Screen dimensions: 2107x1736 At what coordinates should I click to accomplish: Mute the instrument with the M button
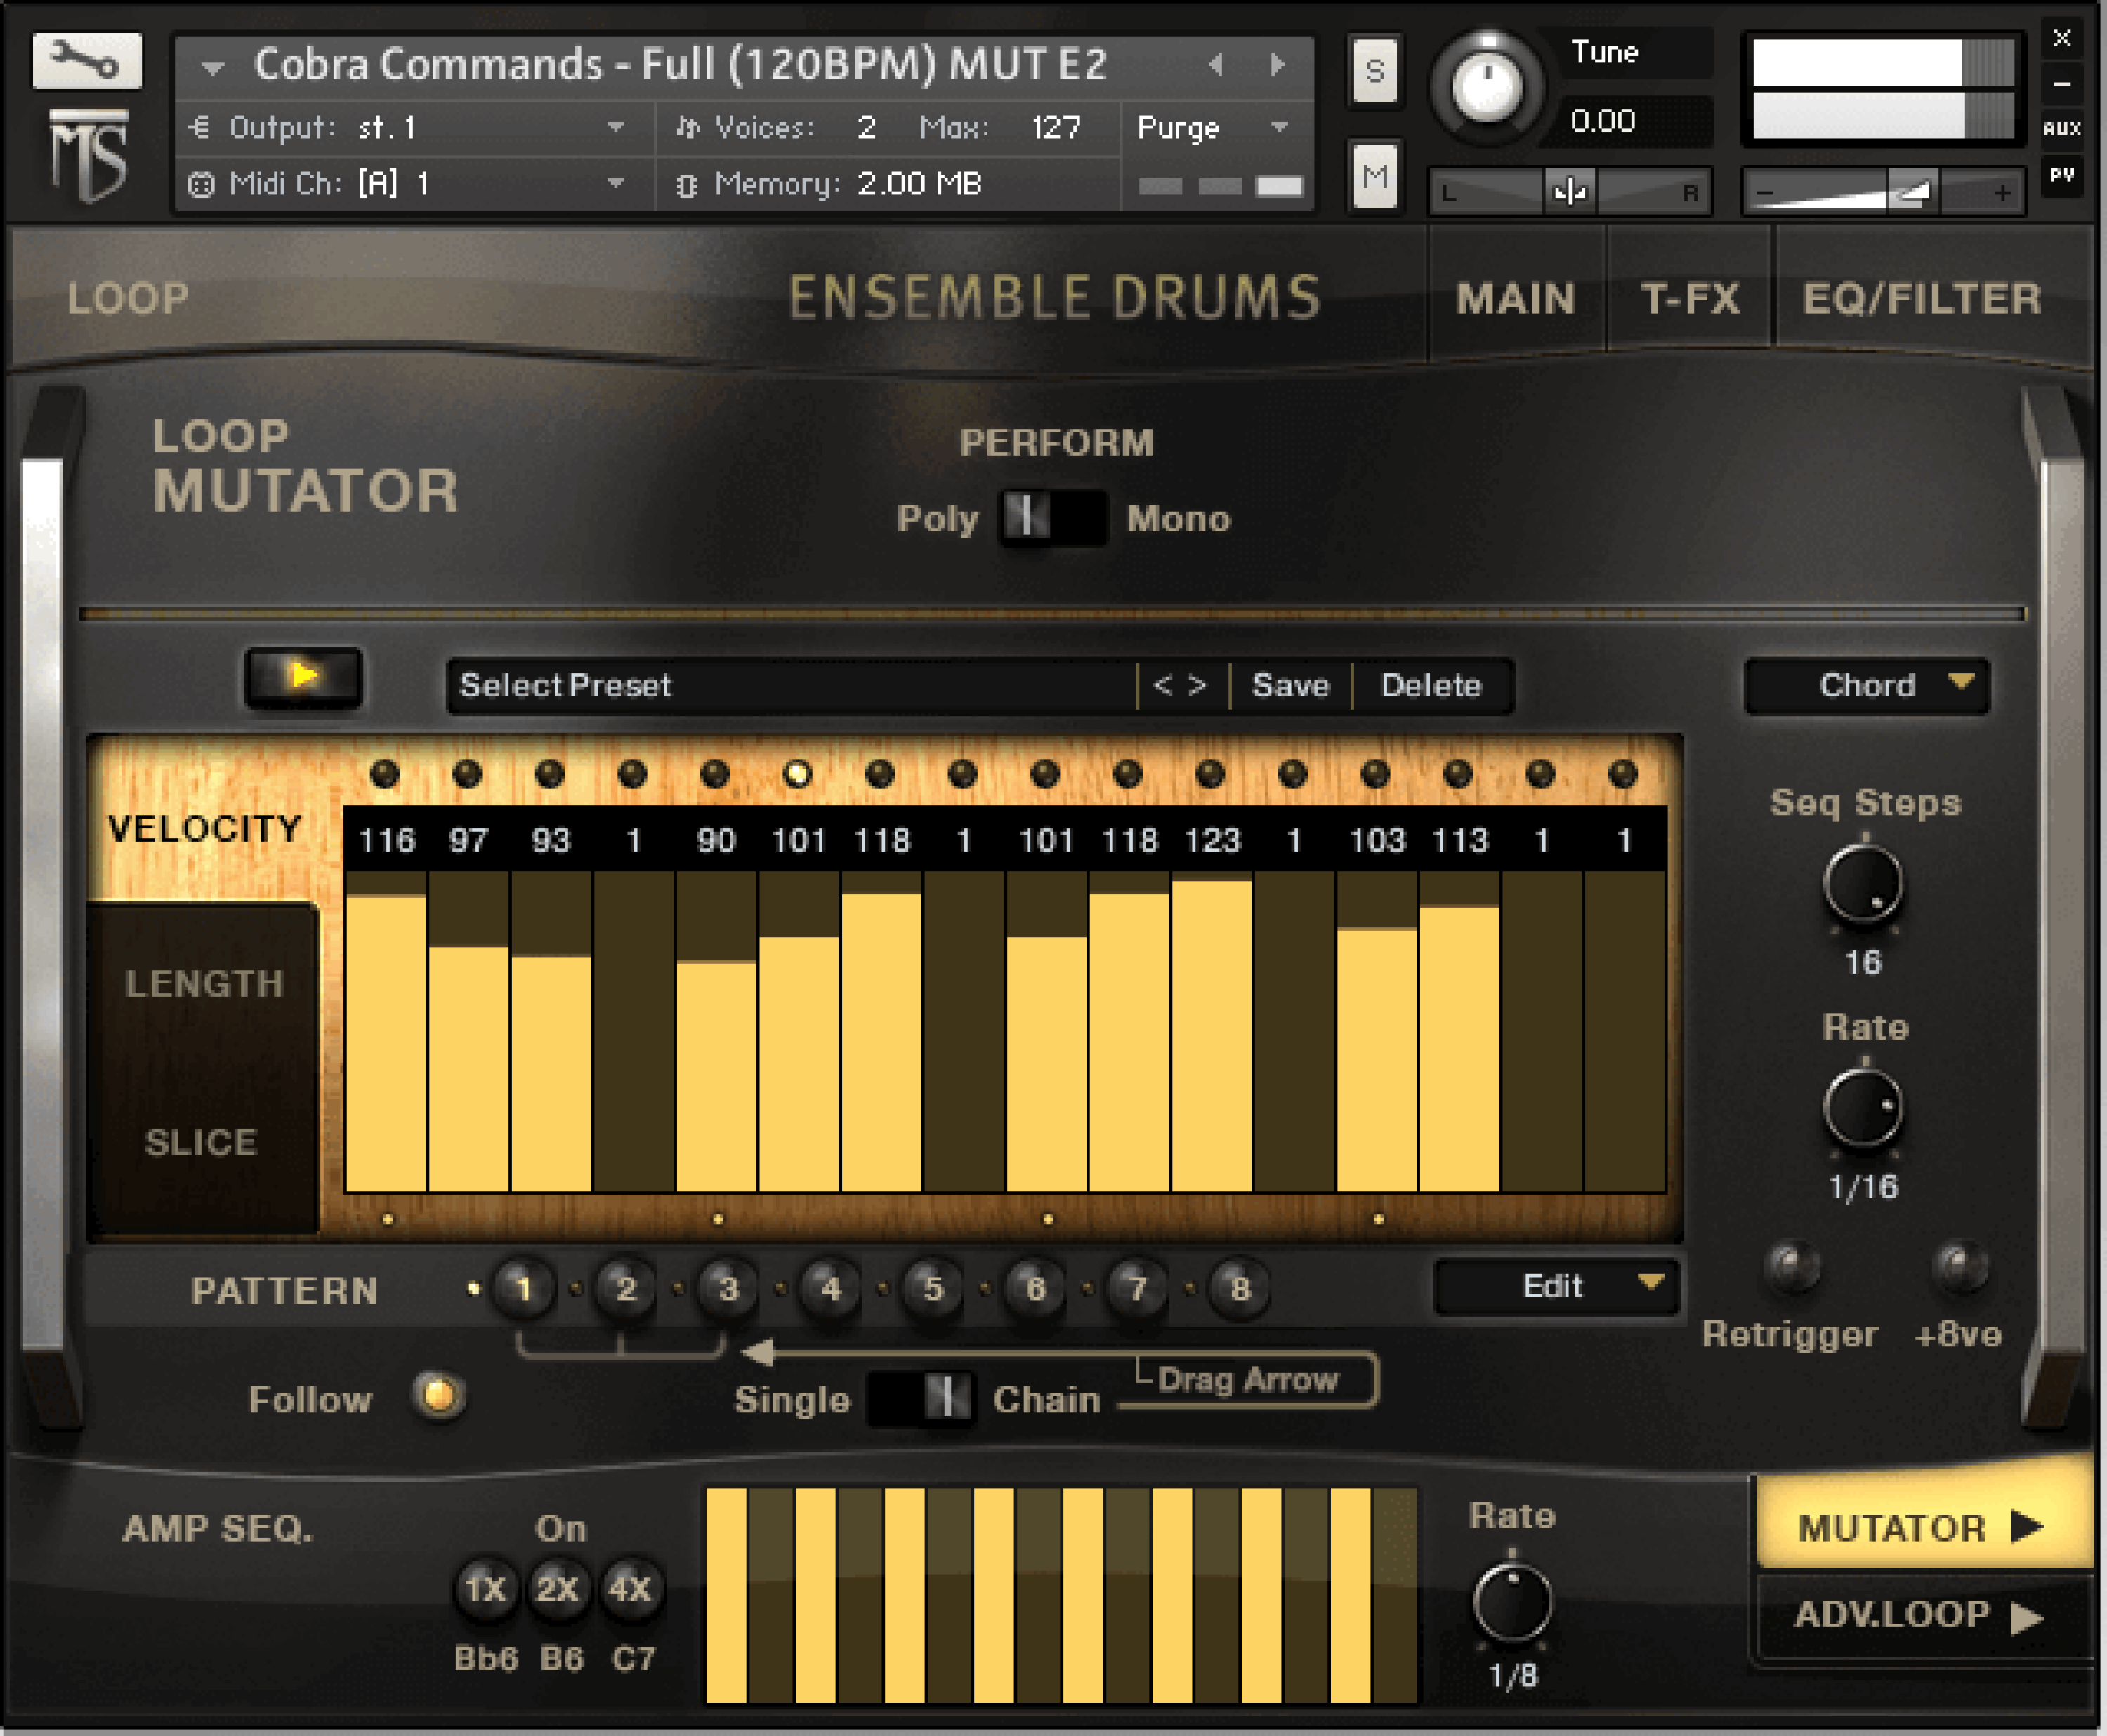coord(1376,178)
